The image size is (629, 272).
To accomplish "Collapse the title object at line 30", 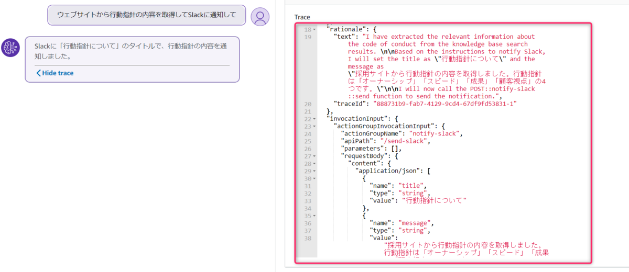I will [x=314, y=178].
